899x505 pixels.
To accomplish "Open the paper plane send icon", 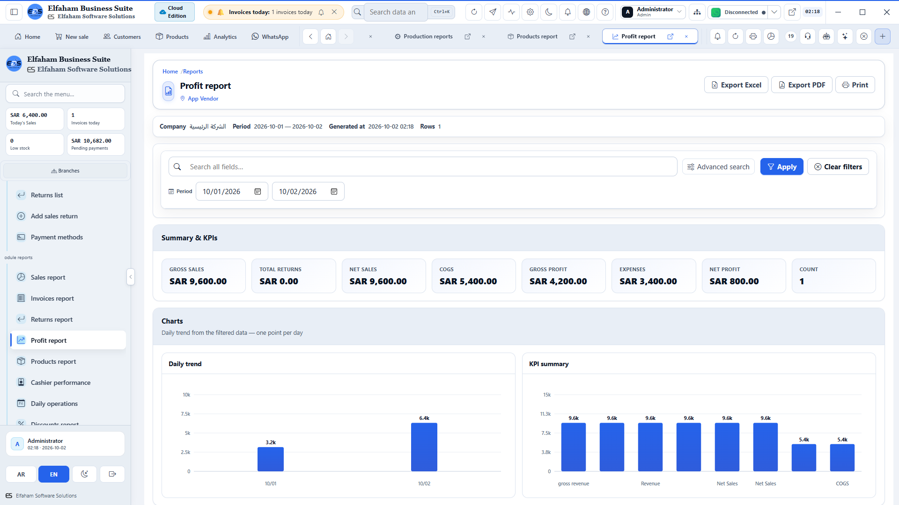I will (493, 12).
